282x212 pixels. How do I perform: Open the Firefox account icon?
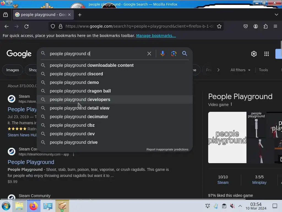256,26
